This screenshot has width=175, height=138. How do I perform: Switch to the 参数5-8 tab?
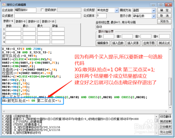coord(21,21)
